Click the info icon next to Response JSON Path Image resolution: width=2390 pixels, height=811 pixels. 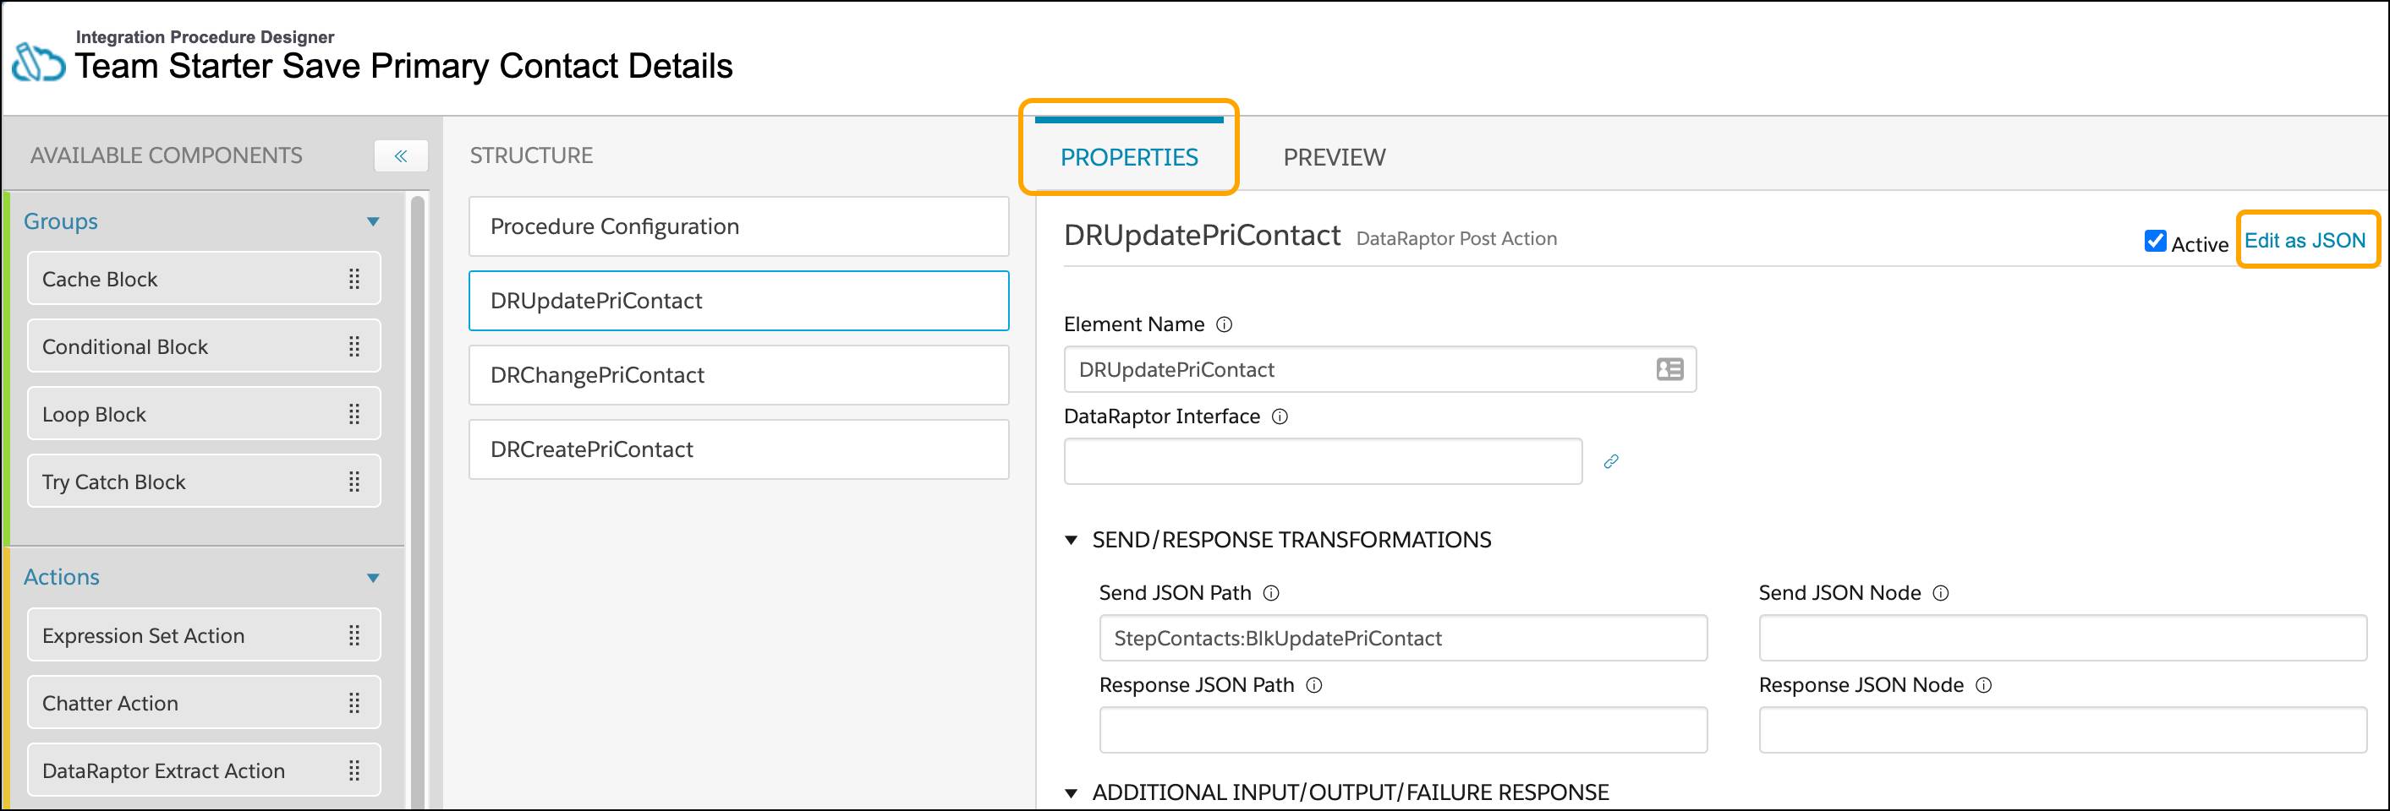[x=1315, y=686]
